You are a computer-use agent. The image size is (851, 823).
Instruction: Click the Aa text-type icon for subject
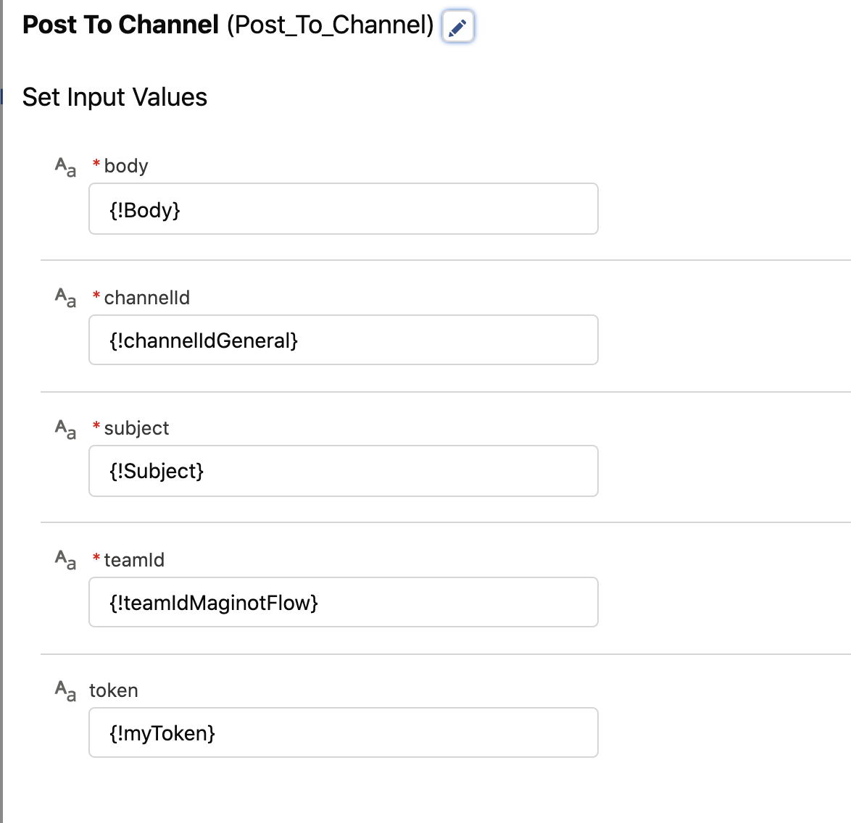[65, 429]
